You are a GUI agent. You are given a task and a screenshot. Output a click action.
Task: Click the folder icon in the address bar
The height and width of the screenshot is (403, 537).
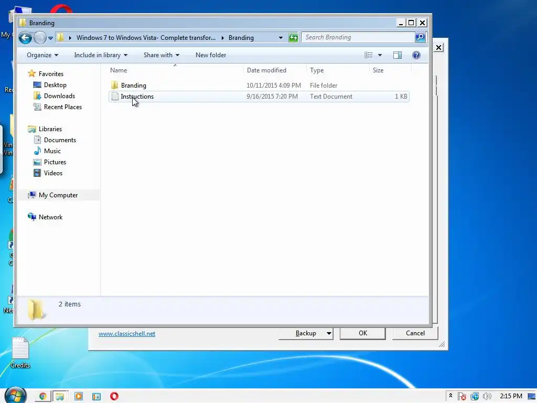[x=60, y=37]
